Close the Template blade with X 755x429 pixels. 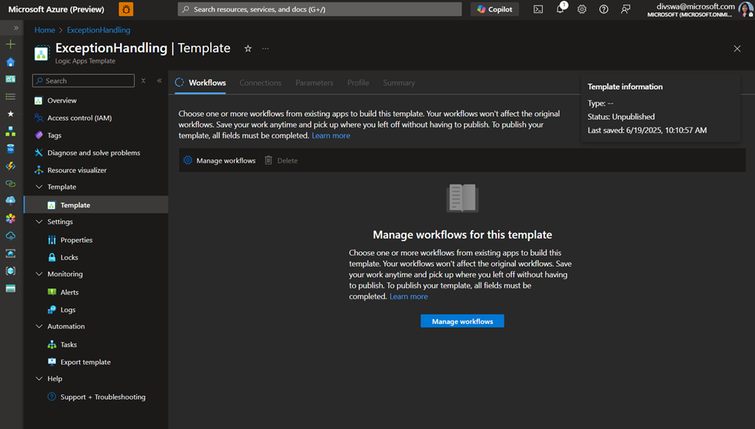tap(737, 49)
